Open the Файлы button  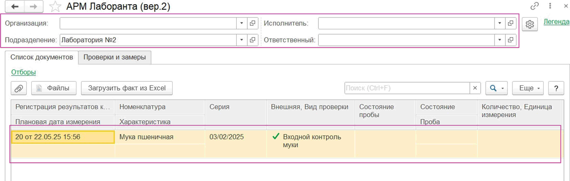click(x=54, y=88)
